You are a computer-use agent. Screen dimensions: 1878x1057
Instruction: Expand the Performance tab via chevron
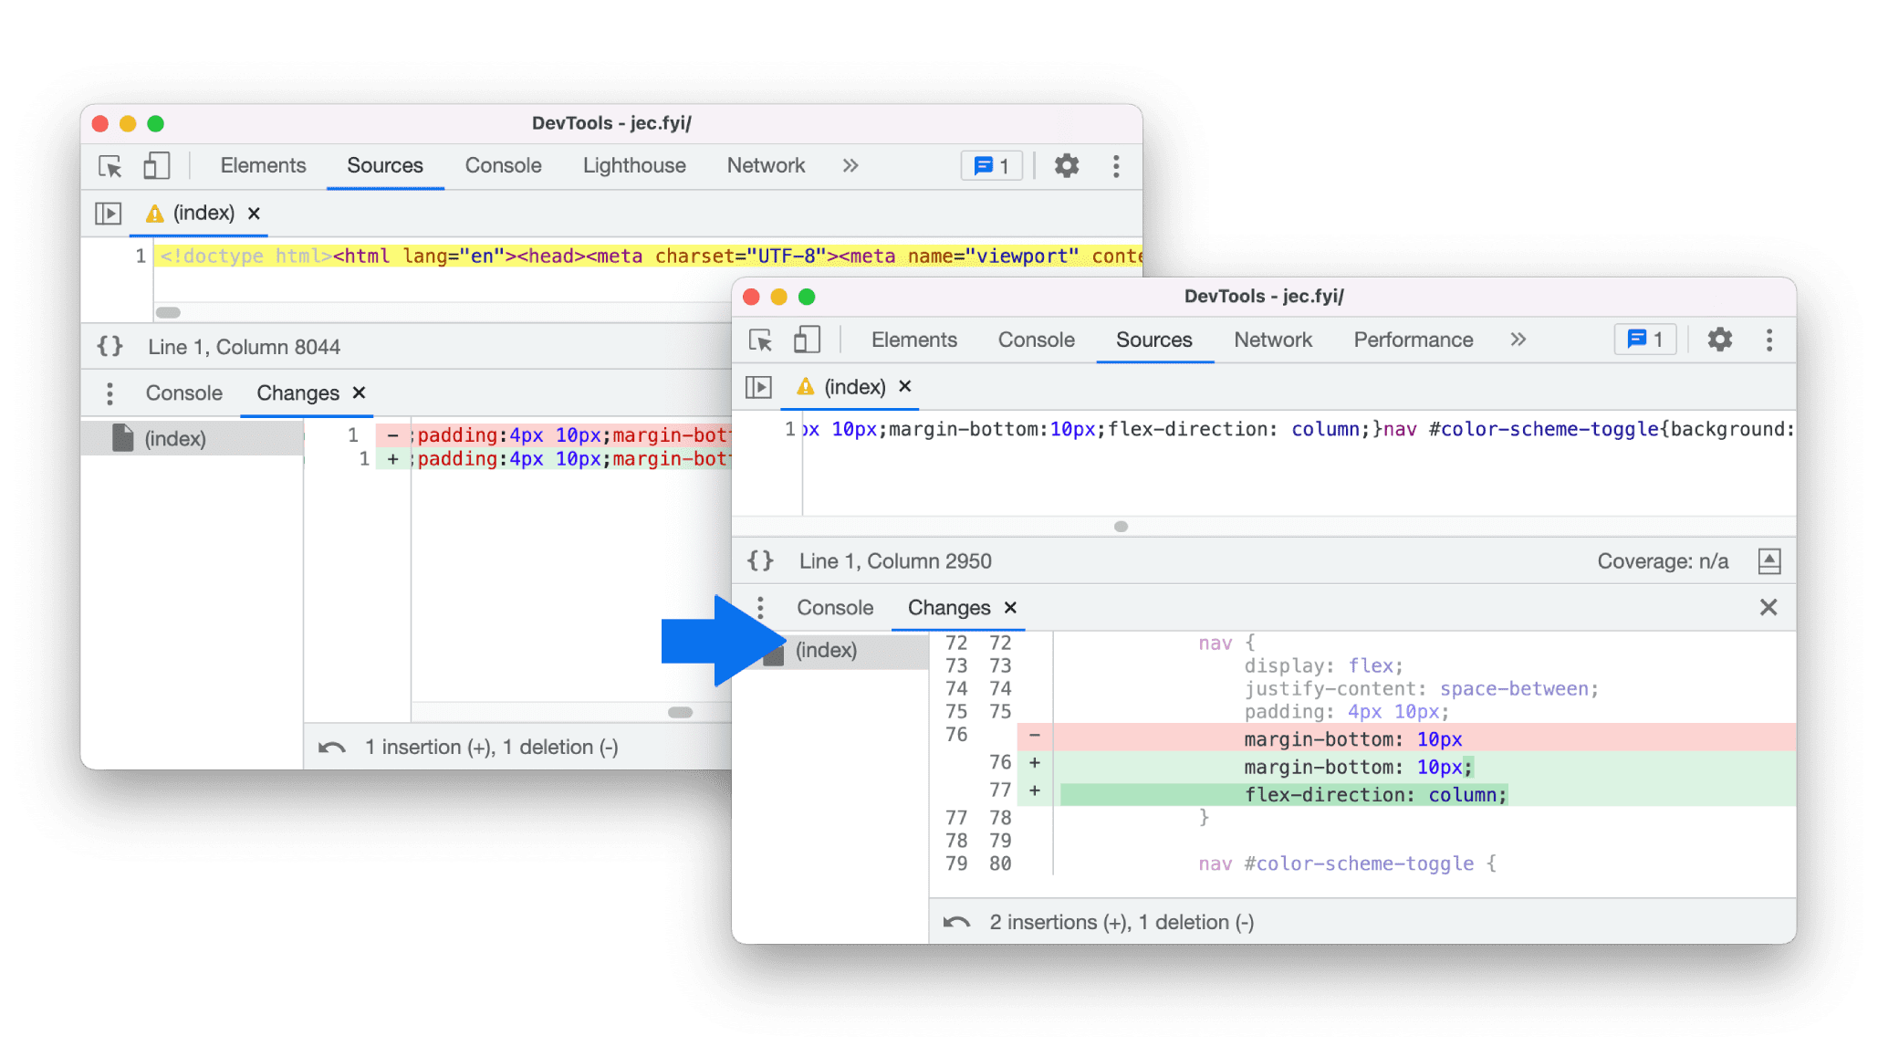point(1519,338)
